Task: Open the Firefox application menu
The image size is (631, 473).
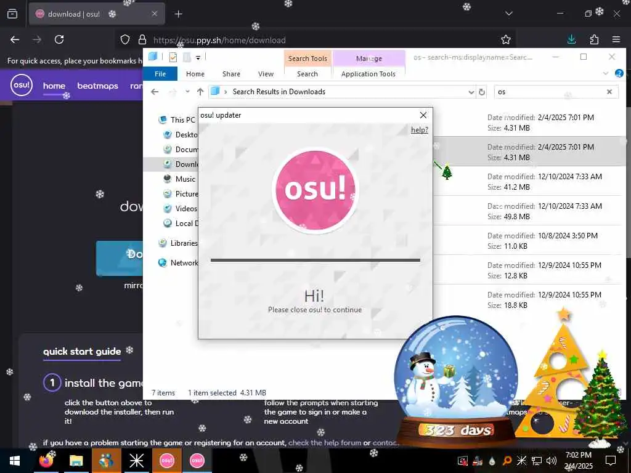Action: pos(616,39)
